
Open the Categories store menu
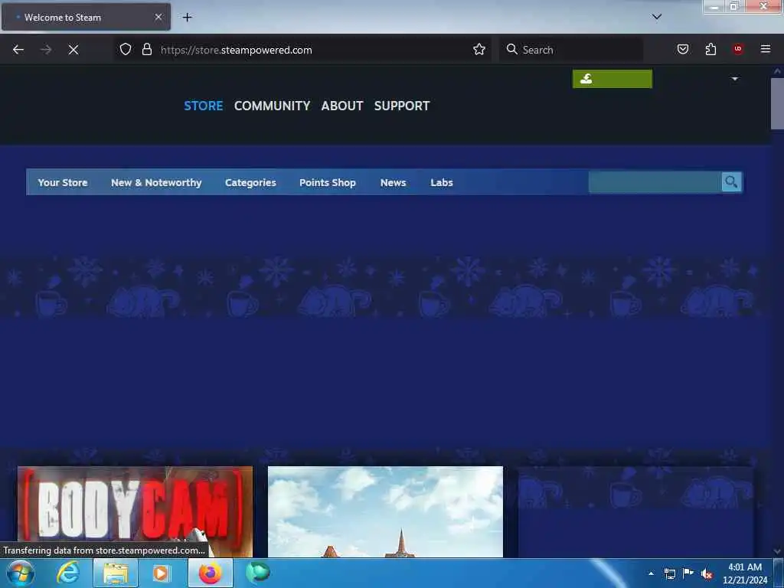pyautogui.click(x=250, y=182)
